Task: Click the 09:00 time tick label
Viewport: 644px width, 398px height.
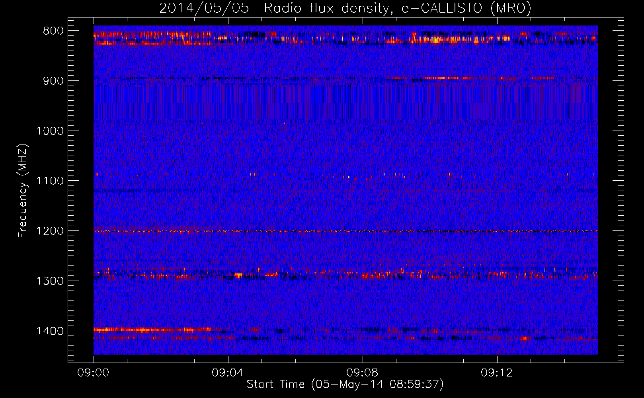Action: [93, 373]
